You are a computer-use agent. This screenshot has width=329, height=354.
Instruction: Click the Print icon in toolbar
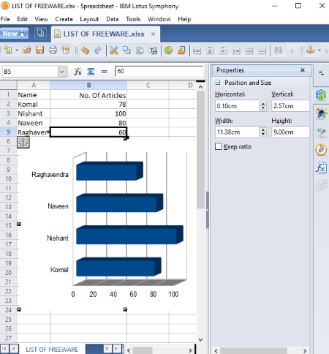click(53, 50)
